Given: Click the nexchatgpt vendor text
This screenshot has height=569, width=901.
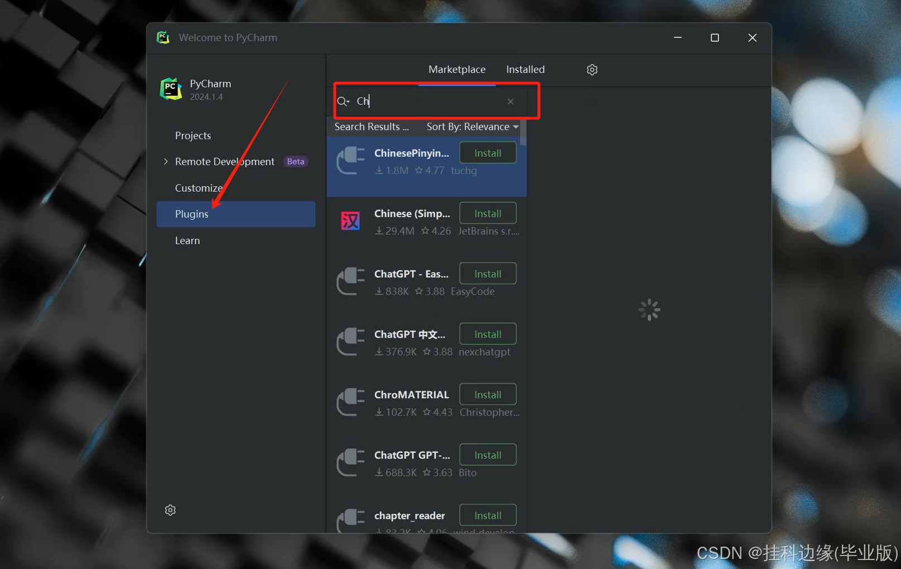Looking at the screenshot, I should coord(484,352).
